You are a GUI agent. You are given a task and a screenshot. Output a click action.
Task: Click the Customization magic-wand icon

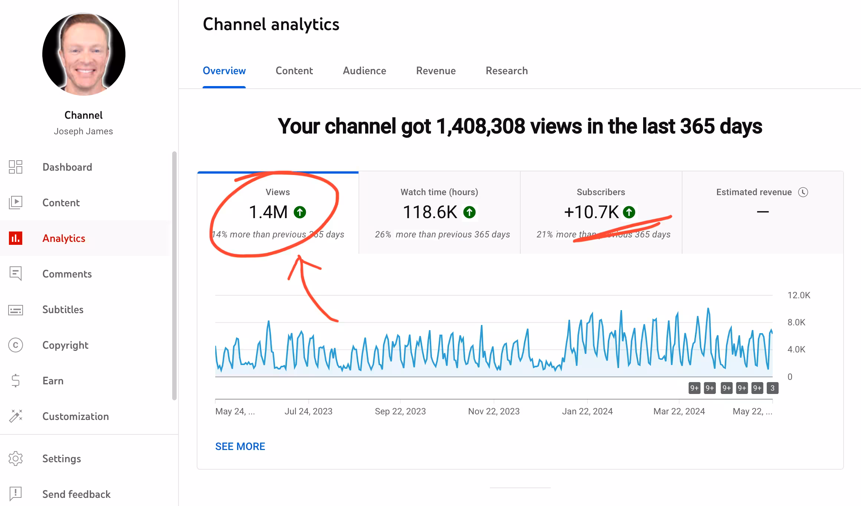point(16,416)
